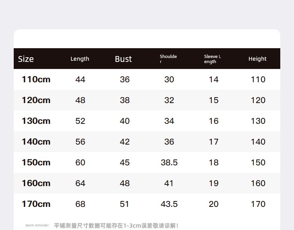Select the Height column header

coord(258,59)
